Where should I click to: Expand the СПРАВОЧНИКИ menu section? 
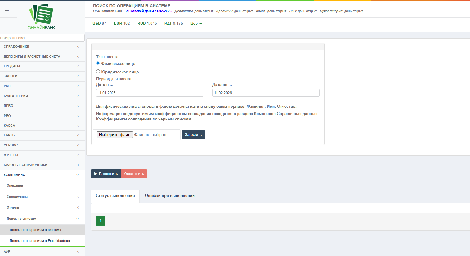(x=42, y=46)
